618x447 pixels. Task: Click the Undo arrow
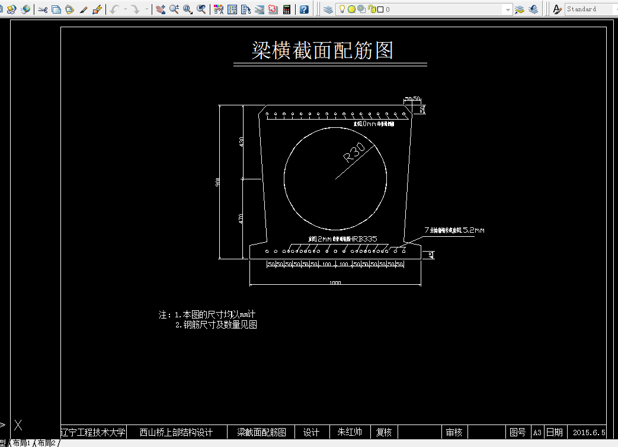tap(115, 9)
